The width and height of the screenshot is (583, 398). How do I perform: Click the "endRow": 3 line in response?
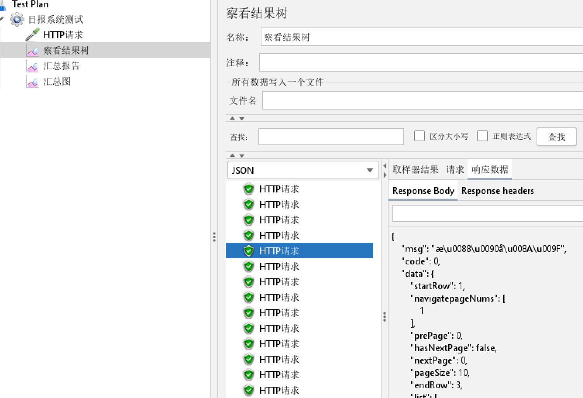click(437, 385)
